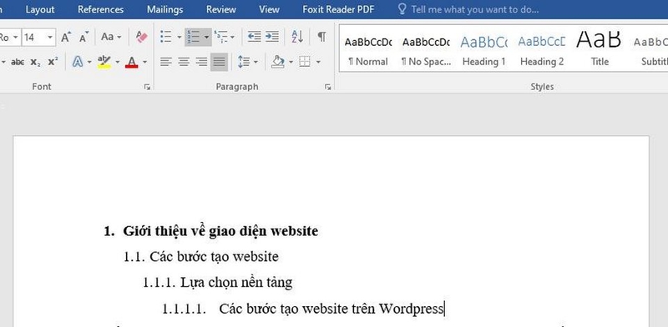Screen dimensions: 668x327
Task: Clear all formatting with eraser icon
Action: click(141, 37)
